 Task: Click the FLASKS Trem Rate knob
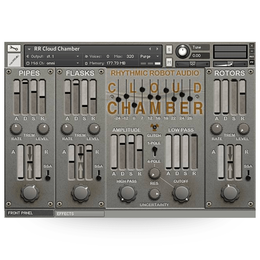coord(67,129)
